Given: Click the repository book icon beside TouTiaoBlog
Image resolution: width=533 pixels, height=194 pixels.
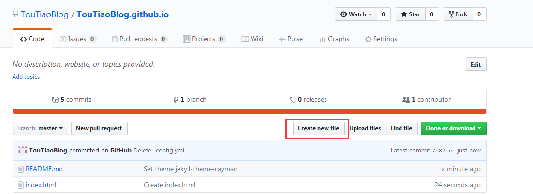Looking at the screenshot, I should (x=15, y=14).
